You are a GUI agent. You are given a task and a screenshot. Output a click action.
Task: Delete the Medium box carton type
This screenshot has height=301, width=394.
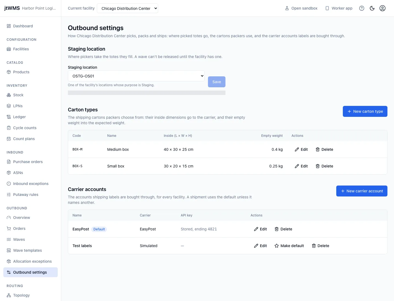pyautogui.click(x=324, y=149)
